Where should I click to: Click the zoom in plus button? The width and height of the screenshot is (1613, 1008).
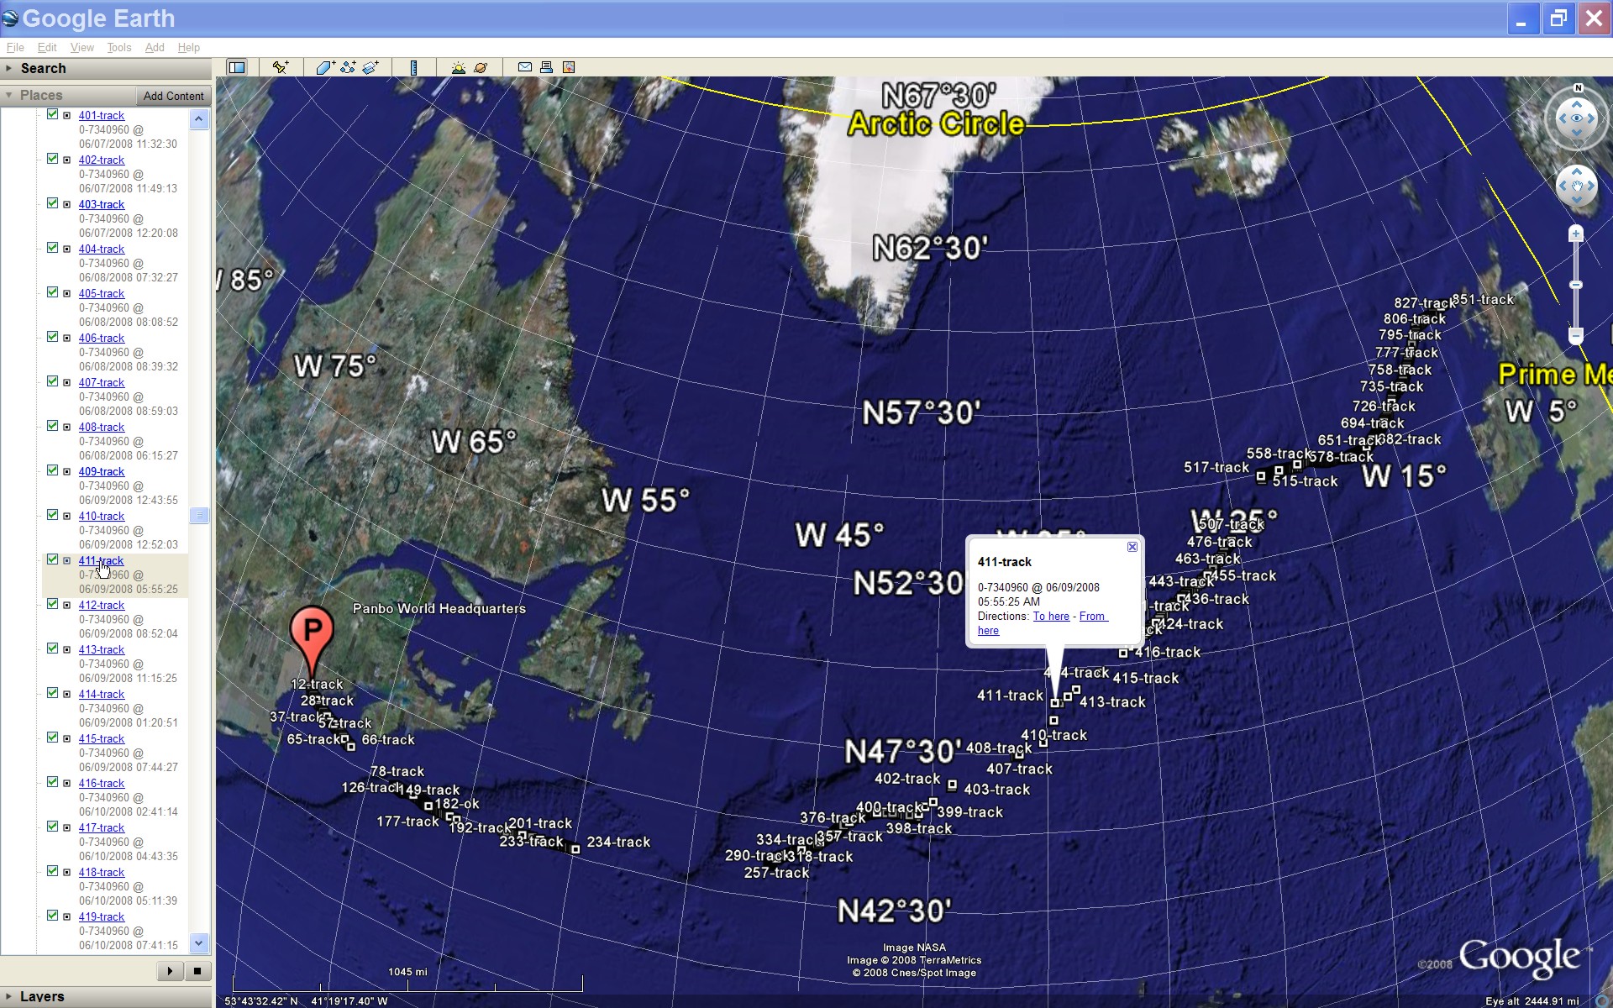pyautogui.click(x=1576, y=234)
